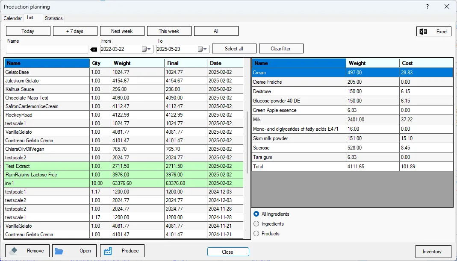The width and height of the screenshot is (457, 261).
Task: Select the Creme Fraiche ingredient row
Action: pos(352,82)
